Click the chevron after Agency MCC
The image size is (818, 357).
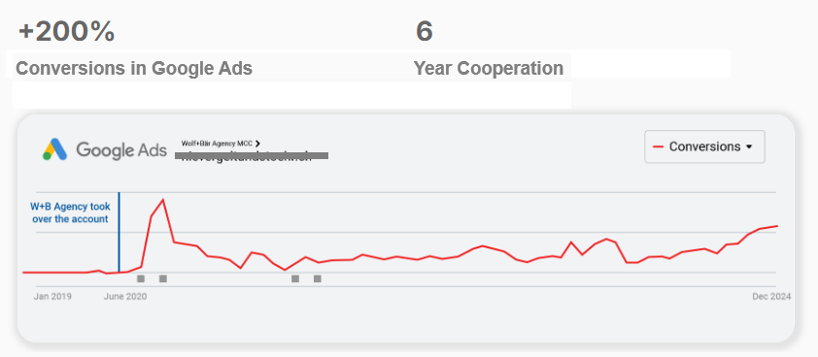pyautogui.click(x=257, y=143)
